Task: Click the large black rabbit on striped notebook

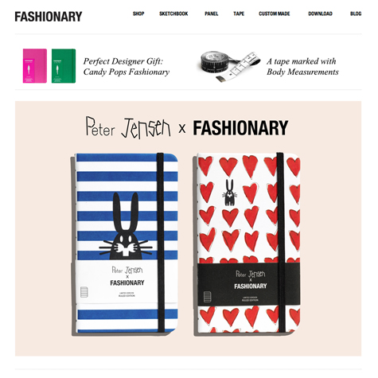Action: tap(126, 226)
